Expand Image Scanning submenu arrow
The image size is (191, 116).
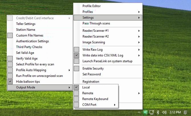coord(139,42)
